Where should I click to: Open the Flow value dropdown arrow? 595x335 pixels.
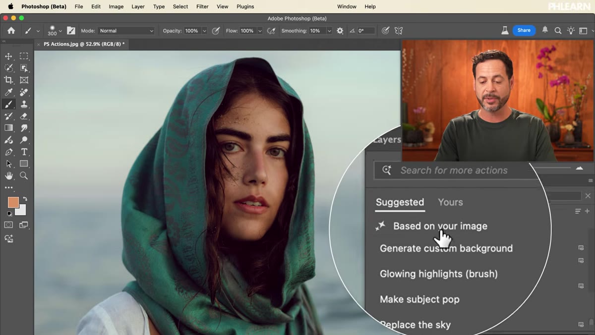tap(260, 31)
